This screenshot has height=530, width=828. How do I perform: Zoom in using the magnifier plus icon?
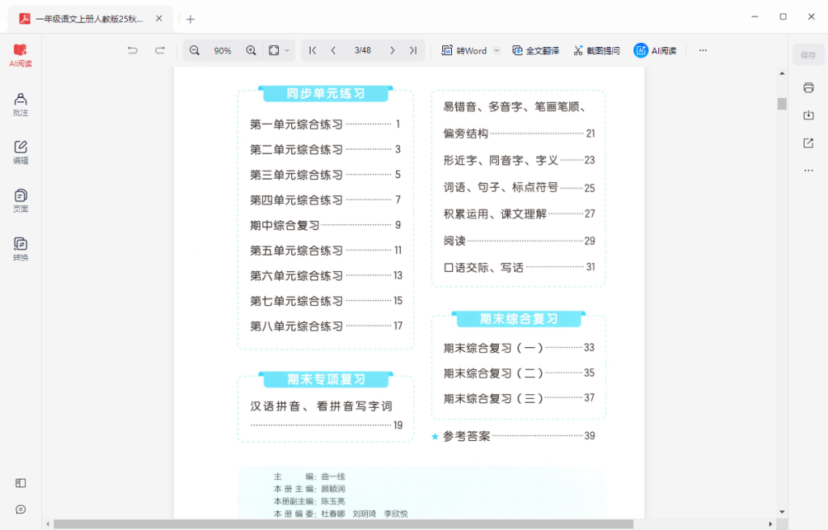[251, 50]
